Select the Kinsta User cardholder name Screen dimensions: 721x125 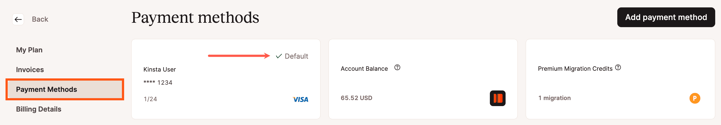159,69
